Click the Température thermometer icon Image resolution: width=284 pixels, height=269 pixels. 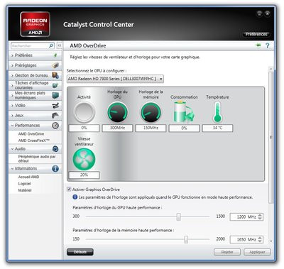click(217, 112)
